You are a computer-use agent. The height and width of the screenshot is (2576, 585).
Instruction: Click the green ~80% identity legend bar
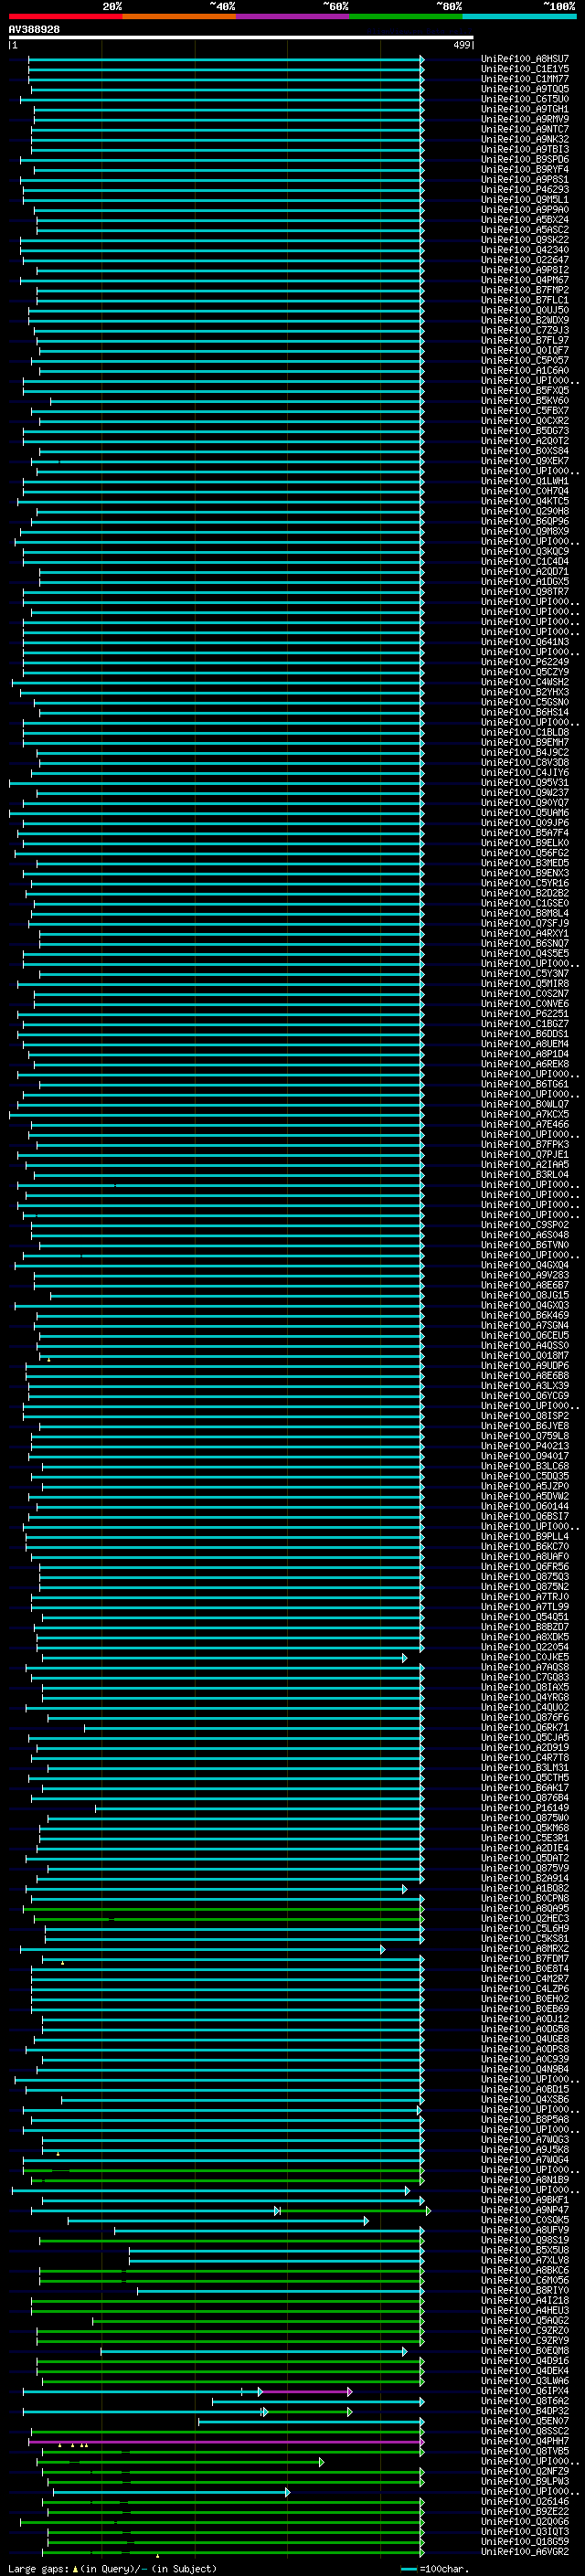[406, 16]
